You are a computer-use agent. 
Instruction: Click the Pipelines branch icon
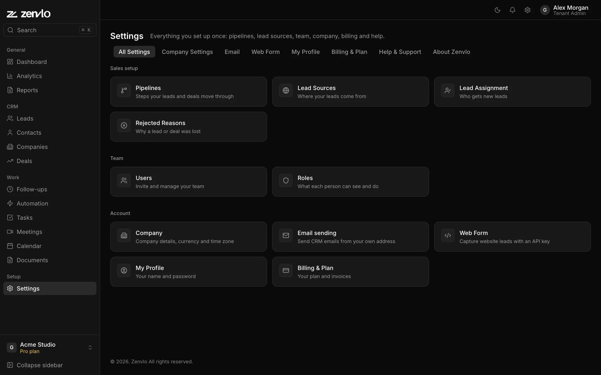tap(124, 90)
